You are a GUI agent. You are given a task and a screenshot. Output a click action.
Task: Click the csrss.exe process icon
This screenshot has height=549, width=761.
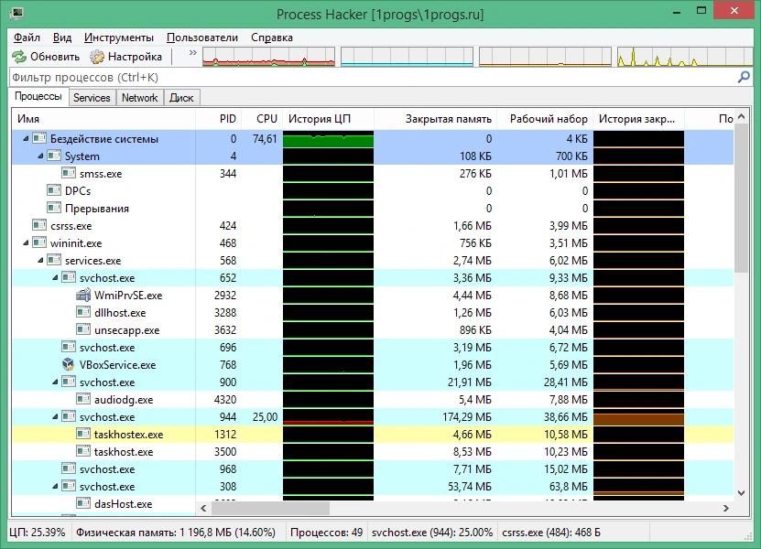click(39, 225)
